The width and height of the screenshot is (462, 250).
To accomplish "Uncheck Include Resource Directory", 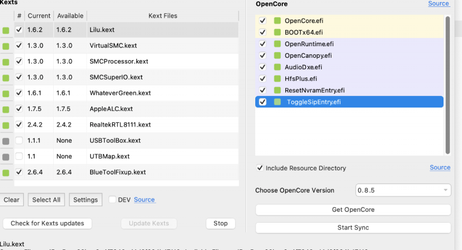I will point(260,168).
